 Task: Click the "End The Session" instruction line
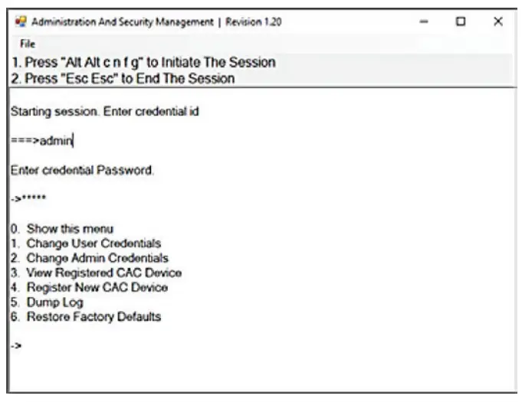123,78
